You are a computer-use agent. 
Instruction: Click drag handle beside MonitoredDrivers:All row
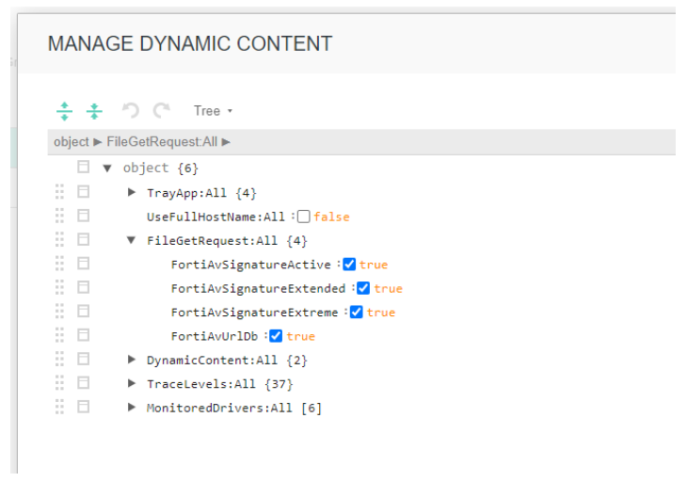60,407
